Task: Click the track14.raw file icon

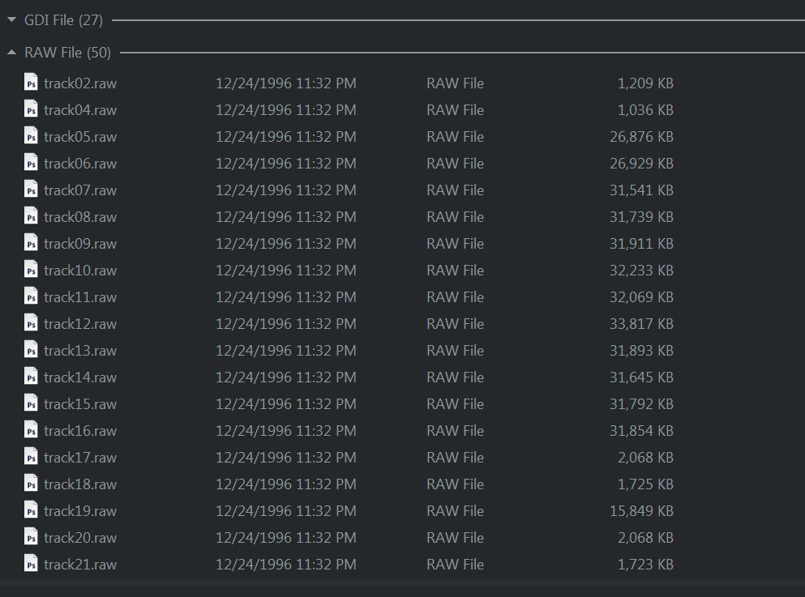Action: tap(31, 376)
